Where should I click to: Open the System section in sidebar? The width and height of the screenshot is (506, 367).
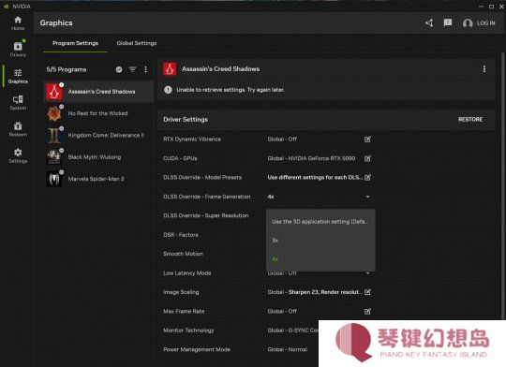18,103
